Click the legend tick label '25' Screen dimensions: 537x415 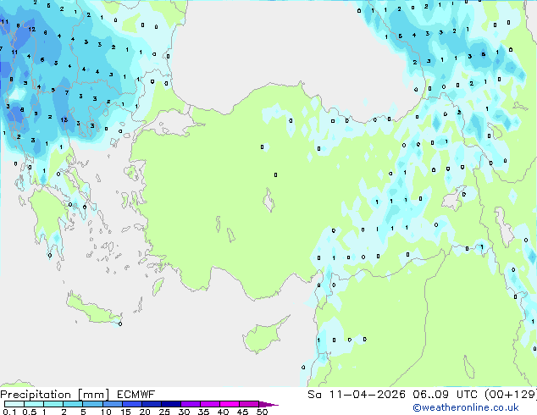coord(164,412)
